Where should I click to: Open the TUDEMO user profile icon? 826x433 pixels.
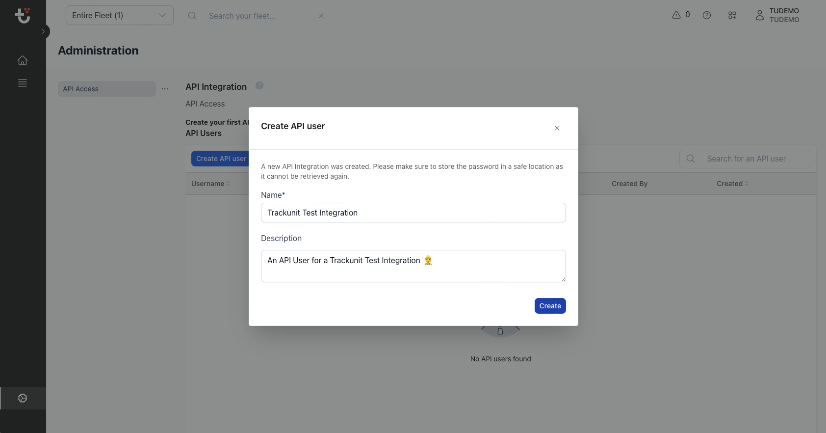760,15
